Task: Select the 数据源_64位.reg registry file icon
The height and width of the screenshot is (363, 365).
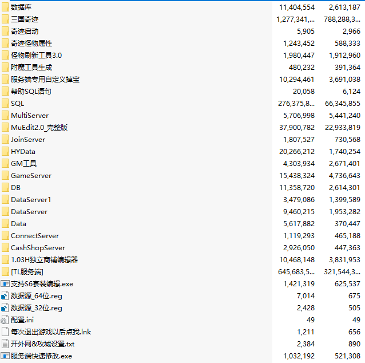Action: (x=5, y=295)
